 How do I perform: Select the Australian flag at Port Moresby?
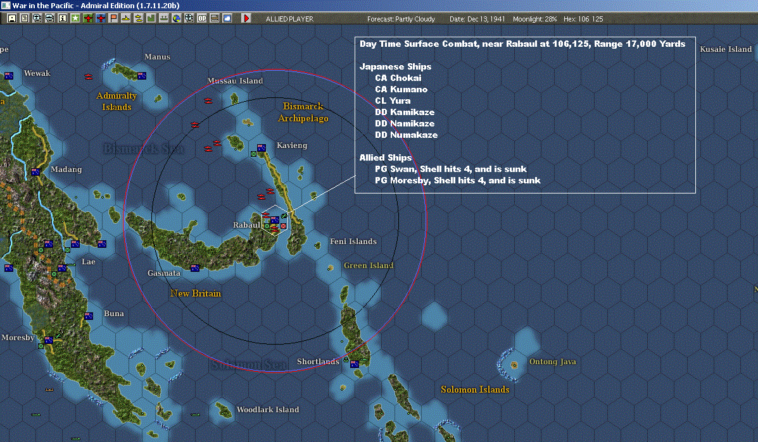click(x=48, y=340)
